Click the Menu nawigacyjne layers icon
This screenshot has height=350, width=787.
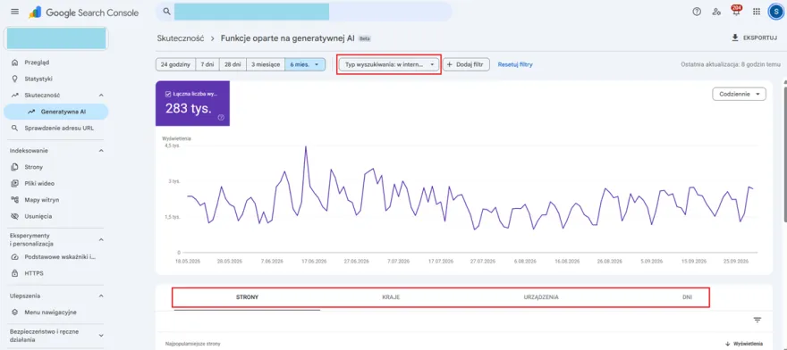[x=14, y=312]
